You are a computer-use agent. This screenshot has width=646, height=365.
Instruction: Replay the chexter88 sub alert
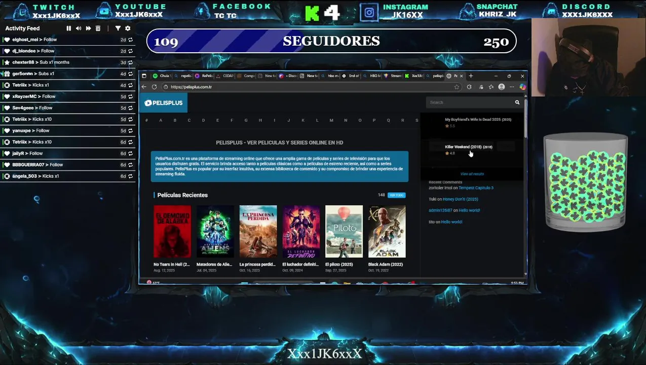click(x=130, y=62)
